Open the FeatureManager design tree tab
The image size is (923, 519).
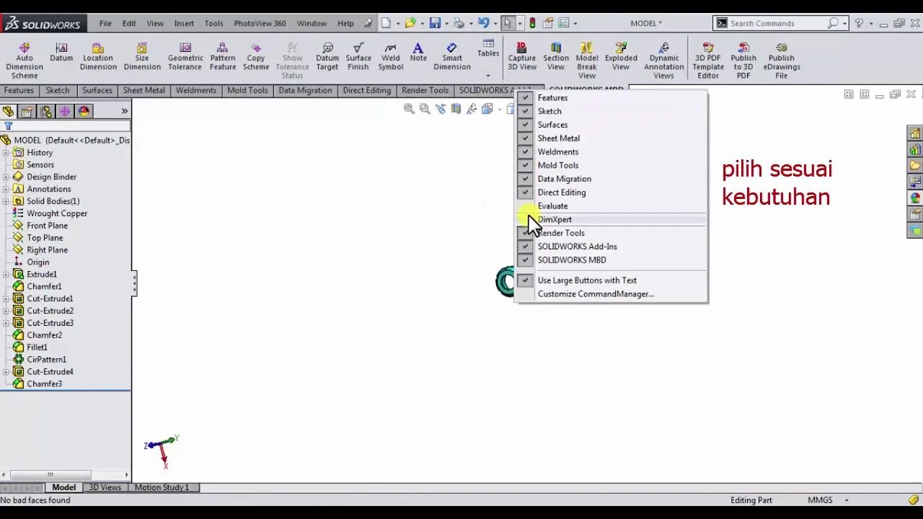click(x=8, y=111)
